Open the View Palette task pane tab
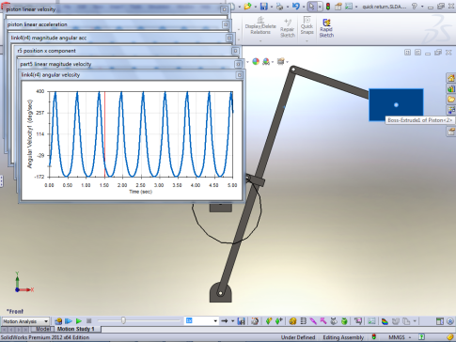Image resolution: width=456 pixels, height=342 pixels. [451, 110]
